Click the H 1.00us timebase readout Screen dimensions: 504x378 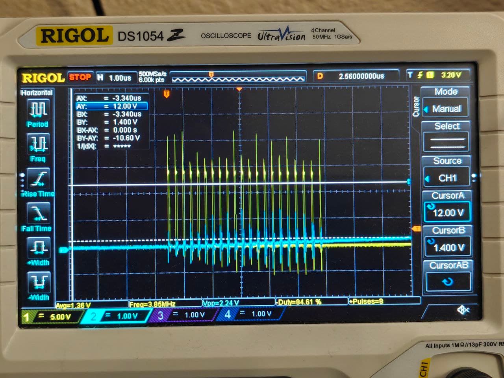coord(115,78)
